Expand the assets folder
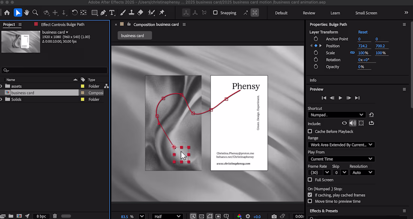The width and height of the screenshot is (413, 219). tap(2, 86)
